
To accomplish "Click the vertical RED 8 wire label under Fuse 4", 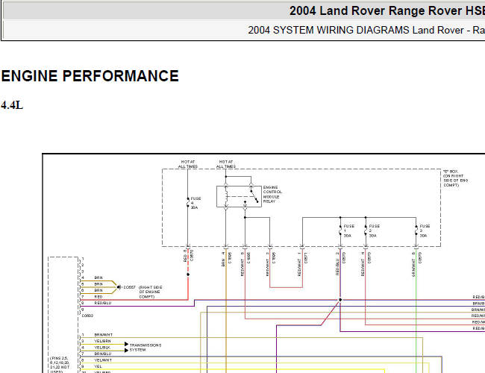I will coord(185,256).
